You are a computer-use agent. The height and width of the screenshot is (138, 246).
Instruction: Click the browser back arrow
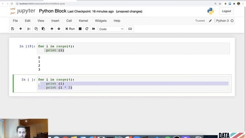[3, 3]
